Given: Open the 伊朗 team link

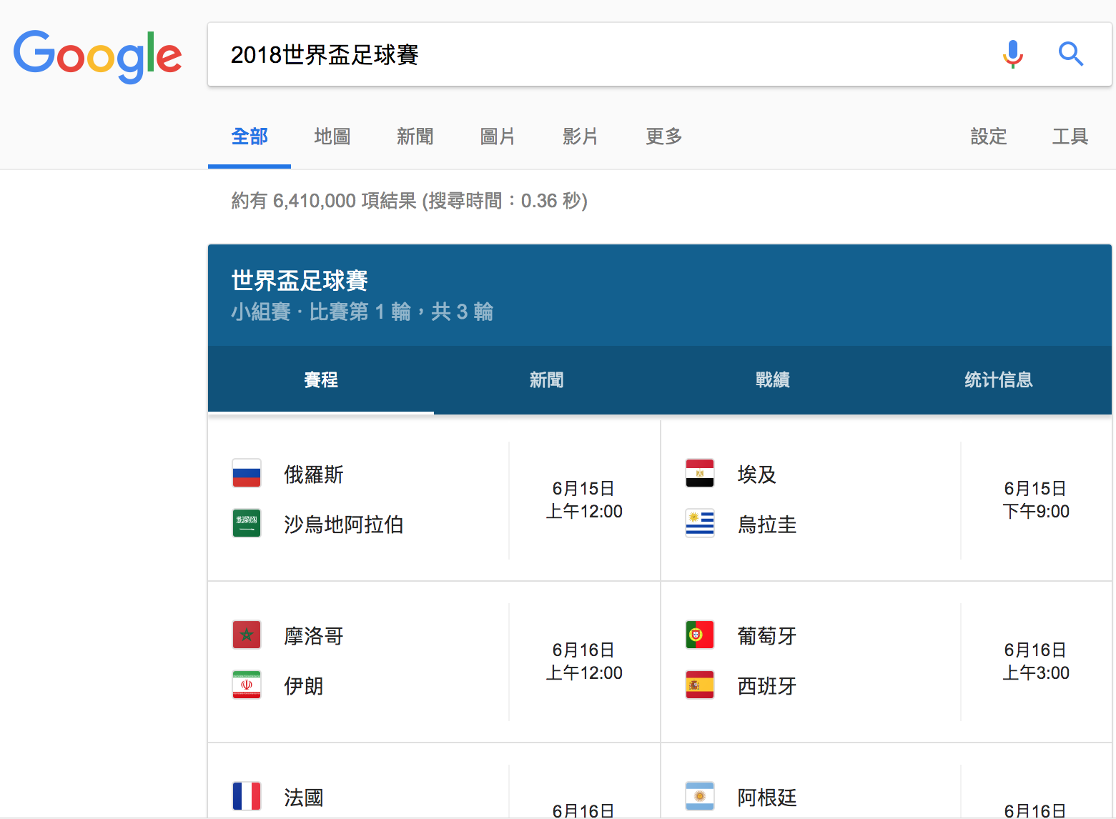Looking at the screenshot, I should 304,686.
